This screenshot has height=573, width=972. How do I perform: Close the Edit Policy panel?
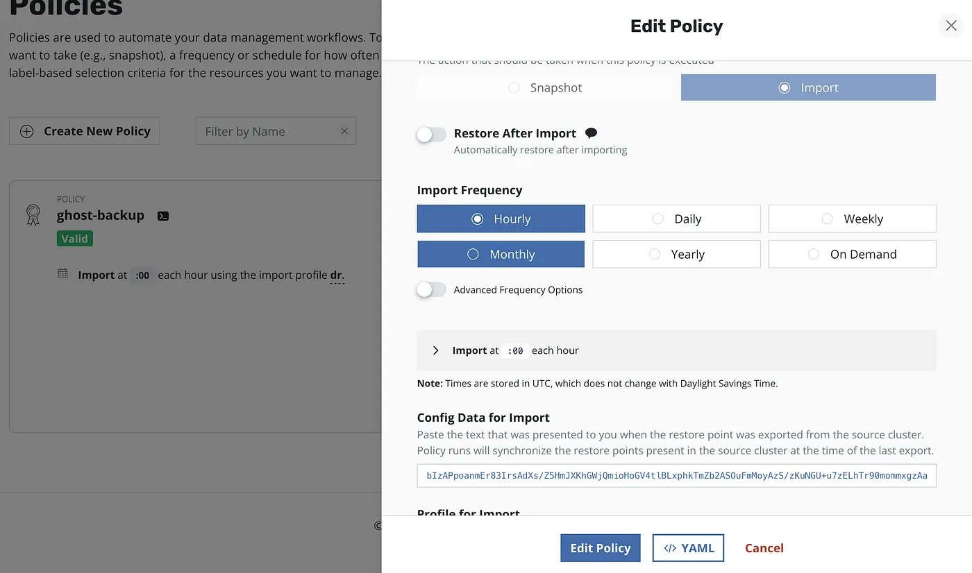pos(950,26)
